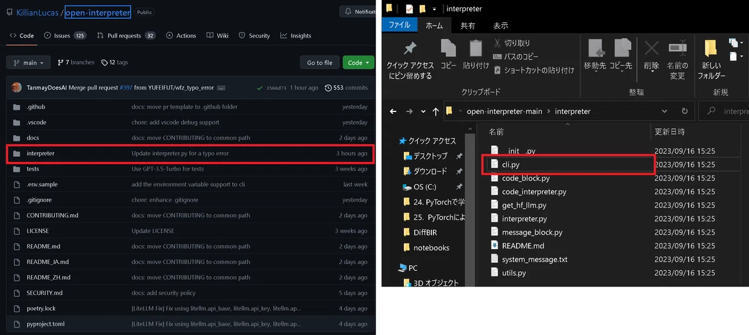
Task: Click 切り取り cut scissors button
Action: tap(512, 43)
